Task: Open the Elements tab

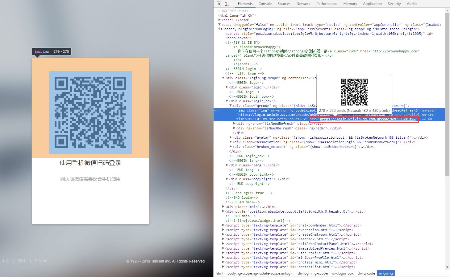Action: 245,4
